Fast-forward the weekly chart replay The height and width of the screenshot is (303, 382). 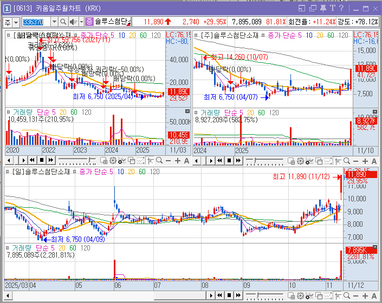[x=238, y=161]
